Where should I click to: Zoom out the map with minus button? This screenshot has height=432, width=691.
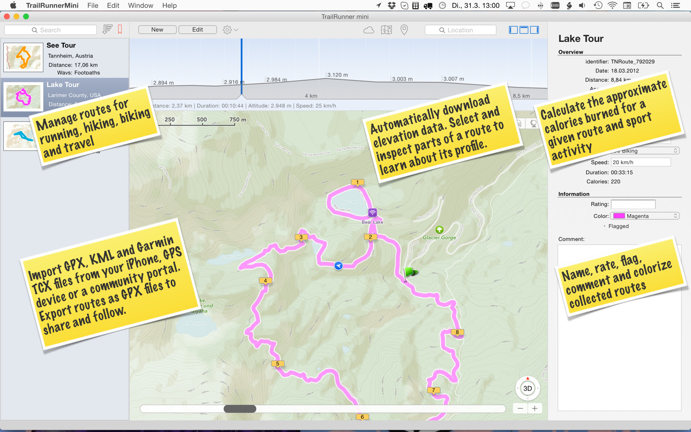(x=520, y=408)
